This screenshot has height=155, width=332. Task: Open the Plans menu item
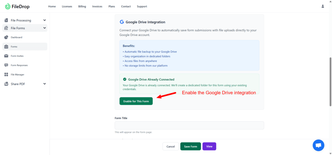112,6
